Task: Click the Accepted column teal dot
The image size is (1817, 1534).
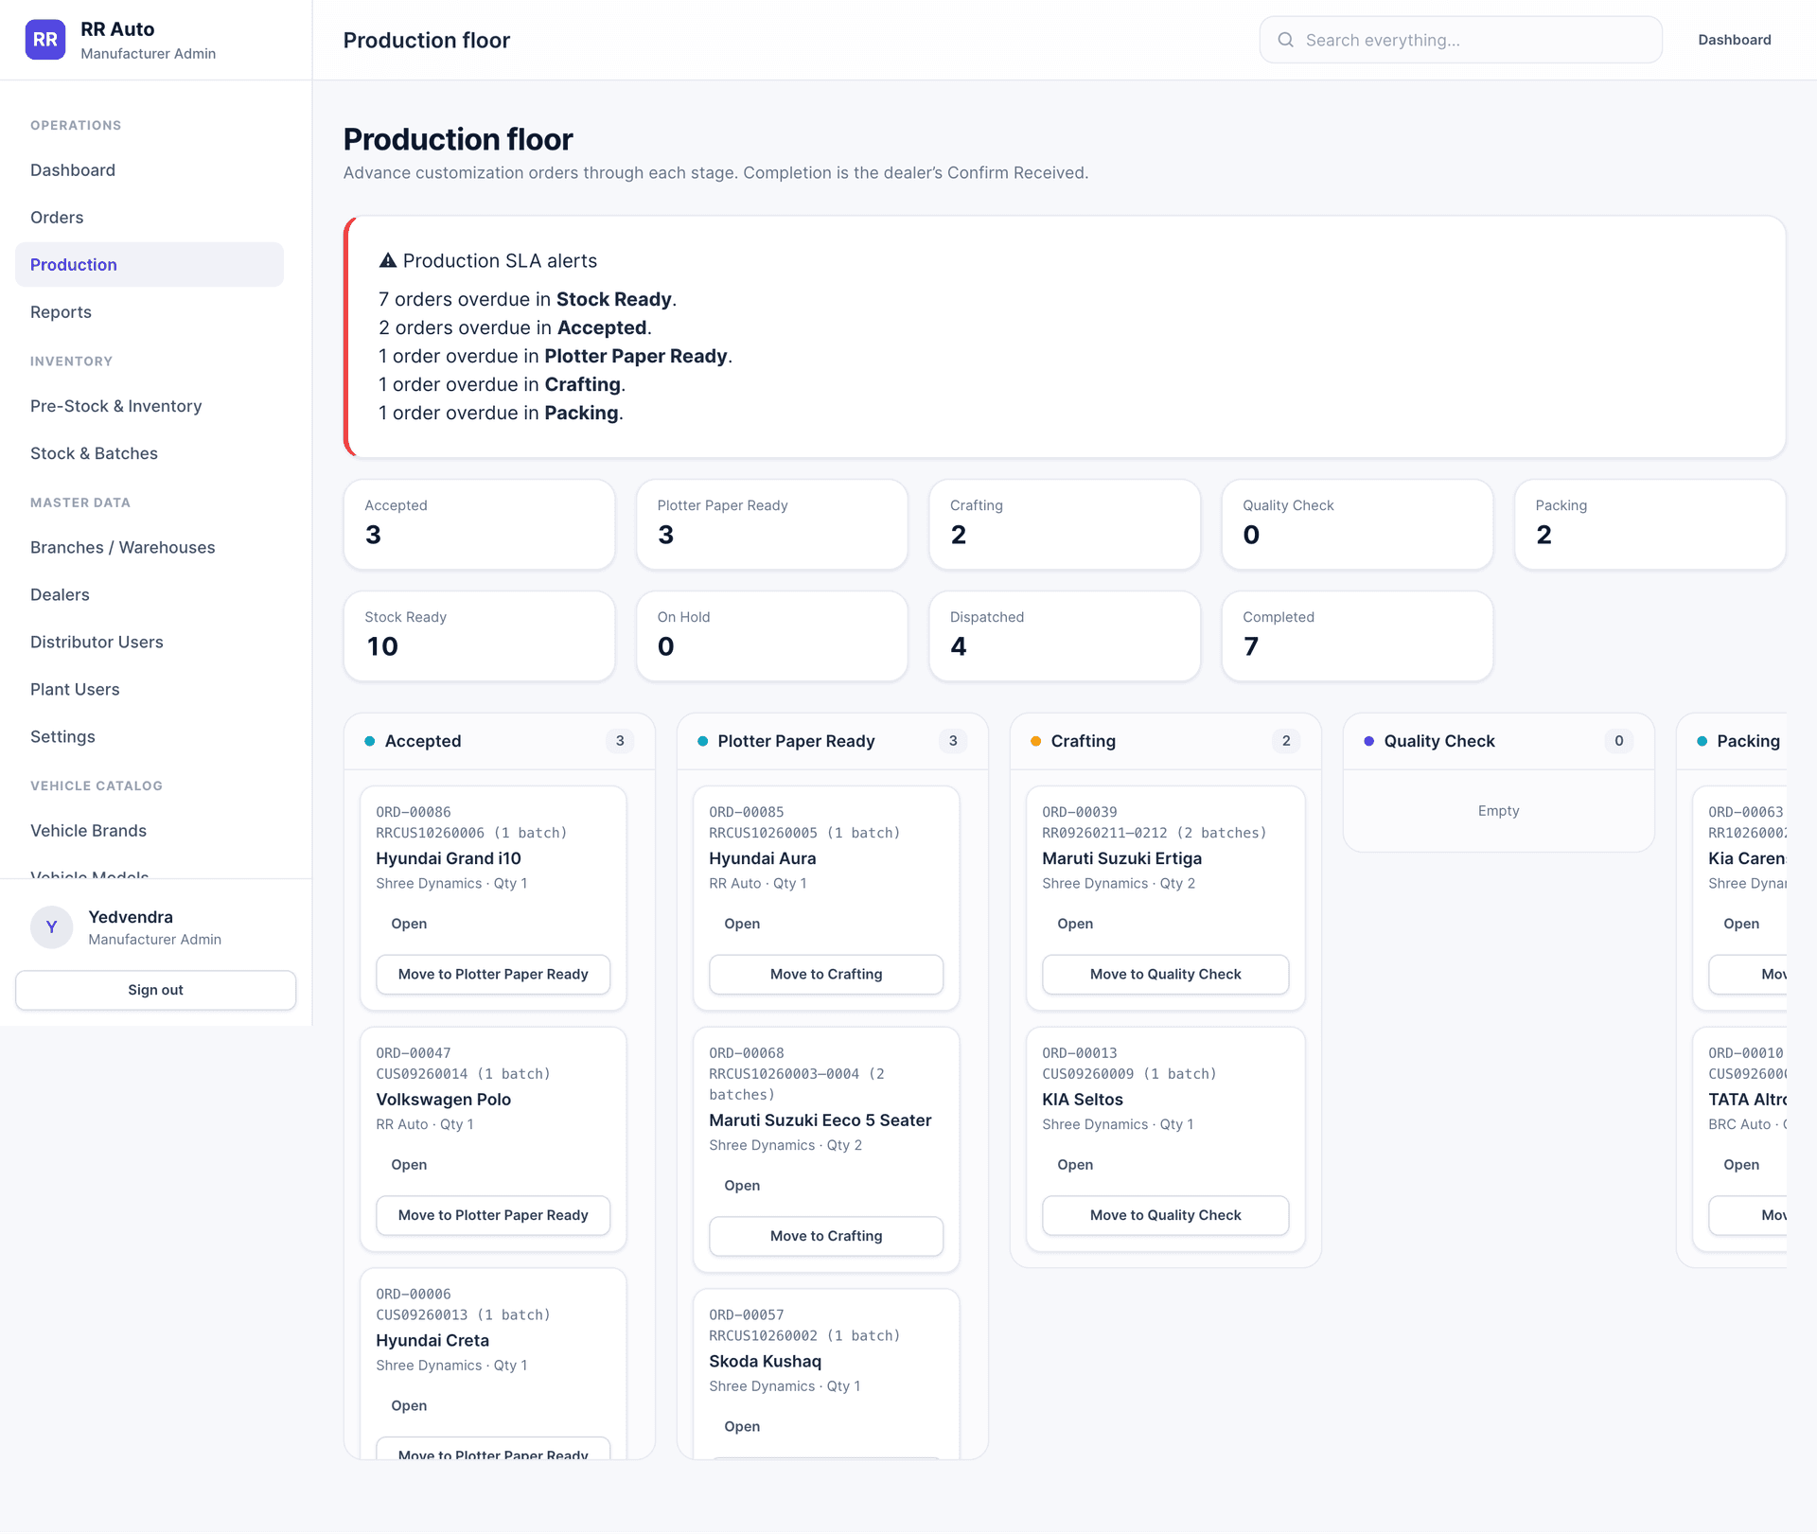Action: 370,741
